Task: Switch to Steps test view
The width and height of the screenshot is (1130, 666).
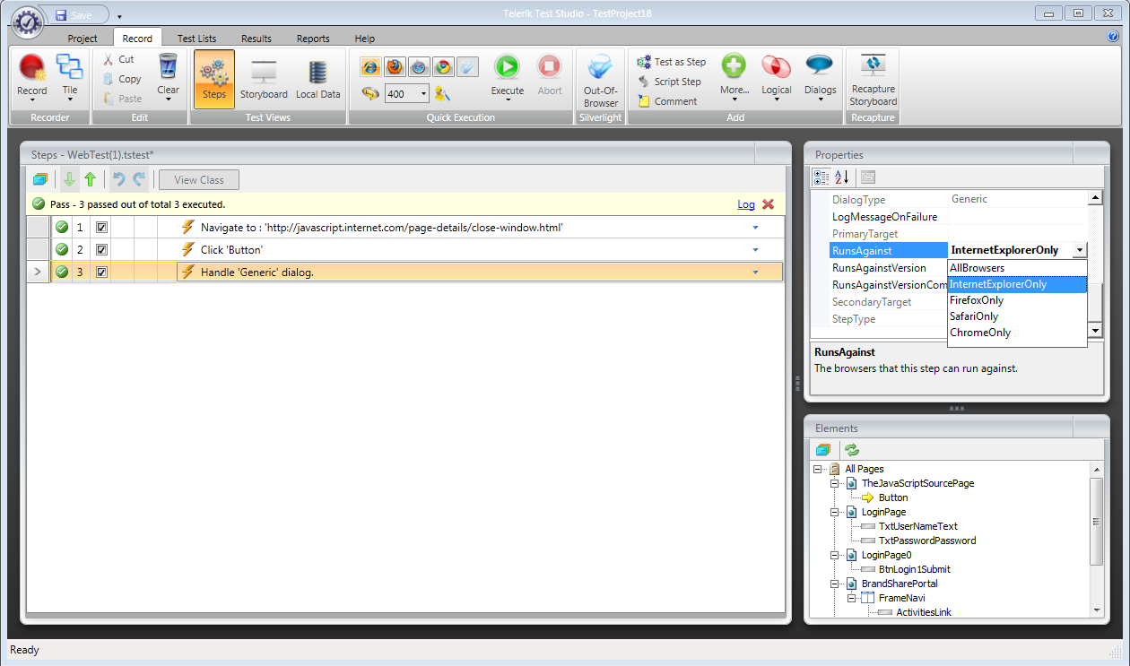Action: pos(214,79)
